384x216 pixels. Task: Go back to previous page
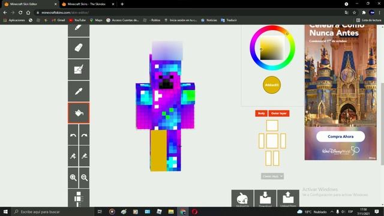5,13
